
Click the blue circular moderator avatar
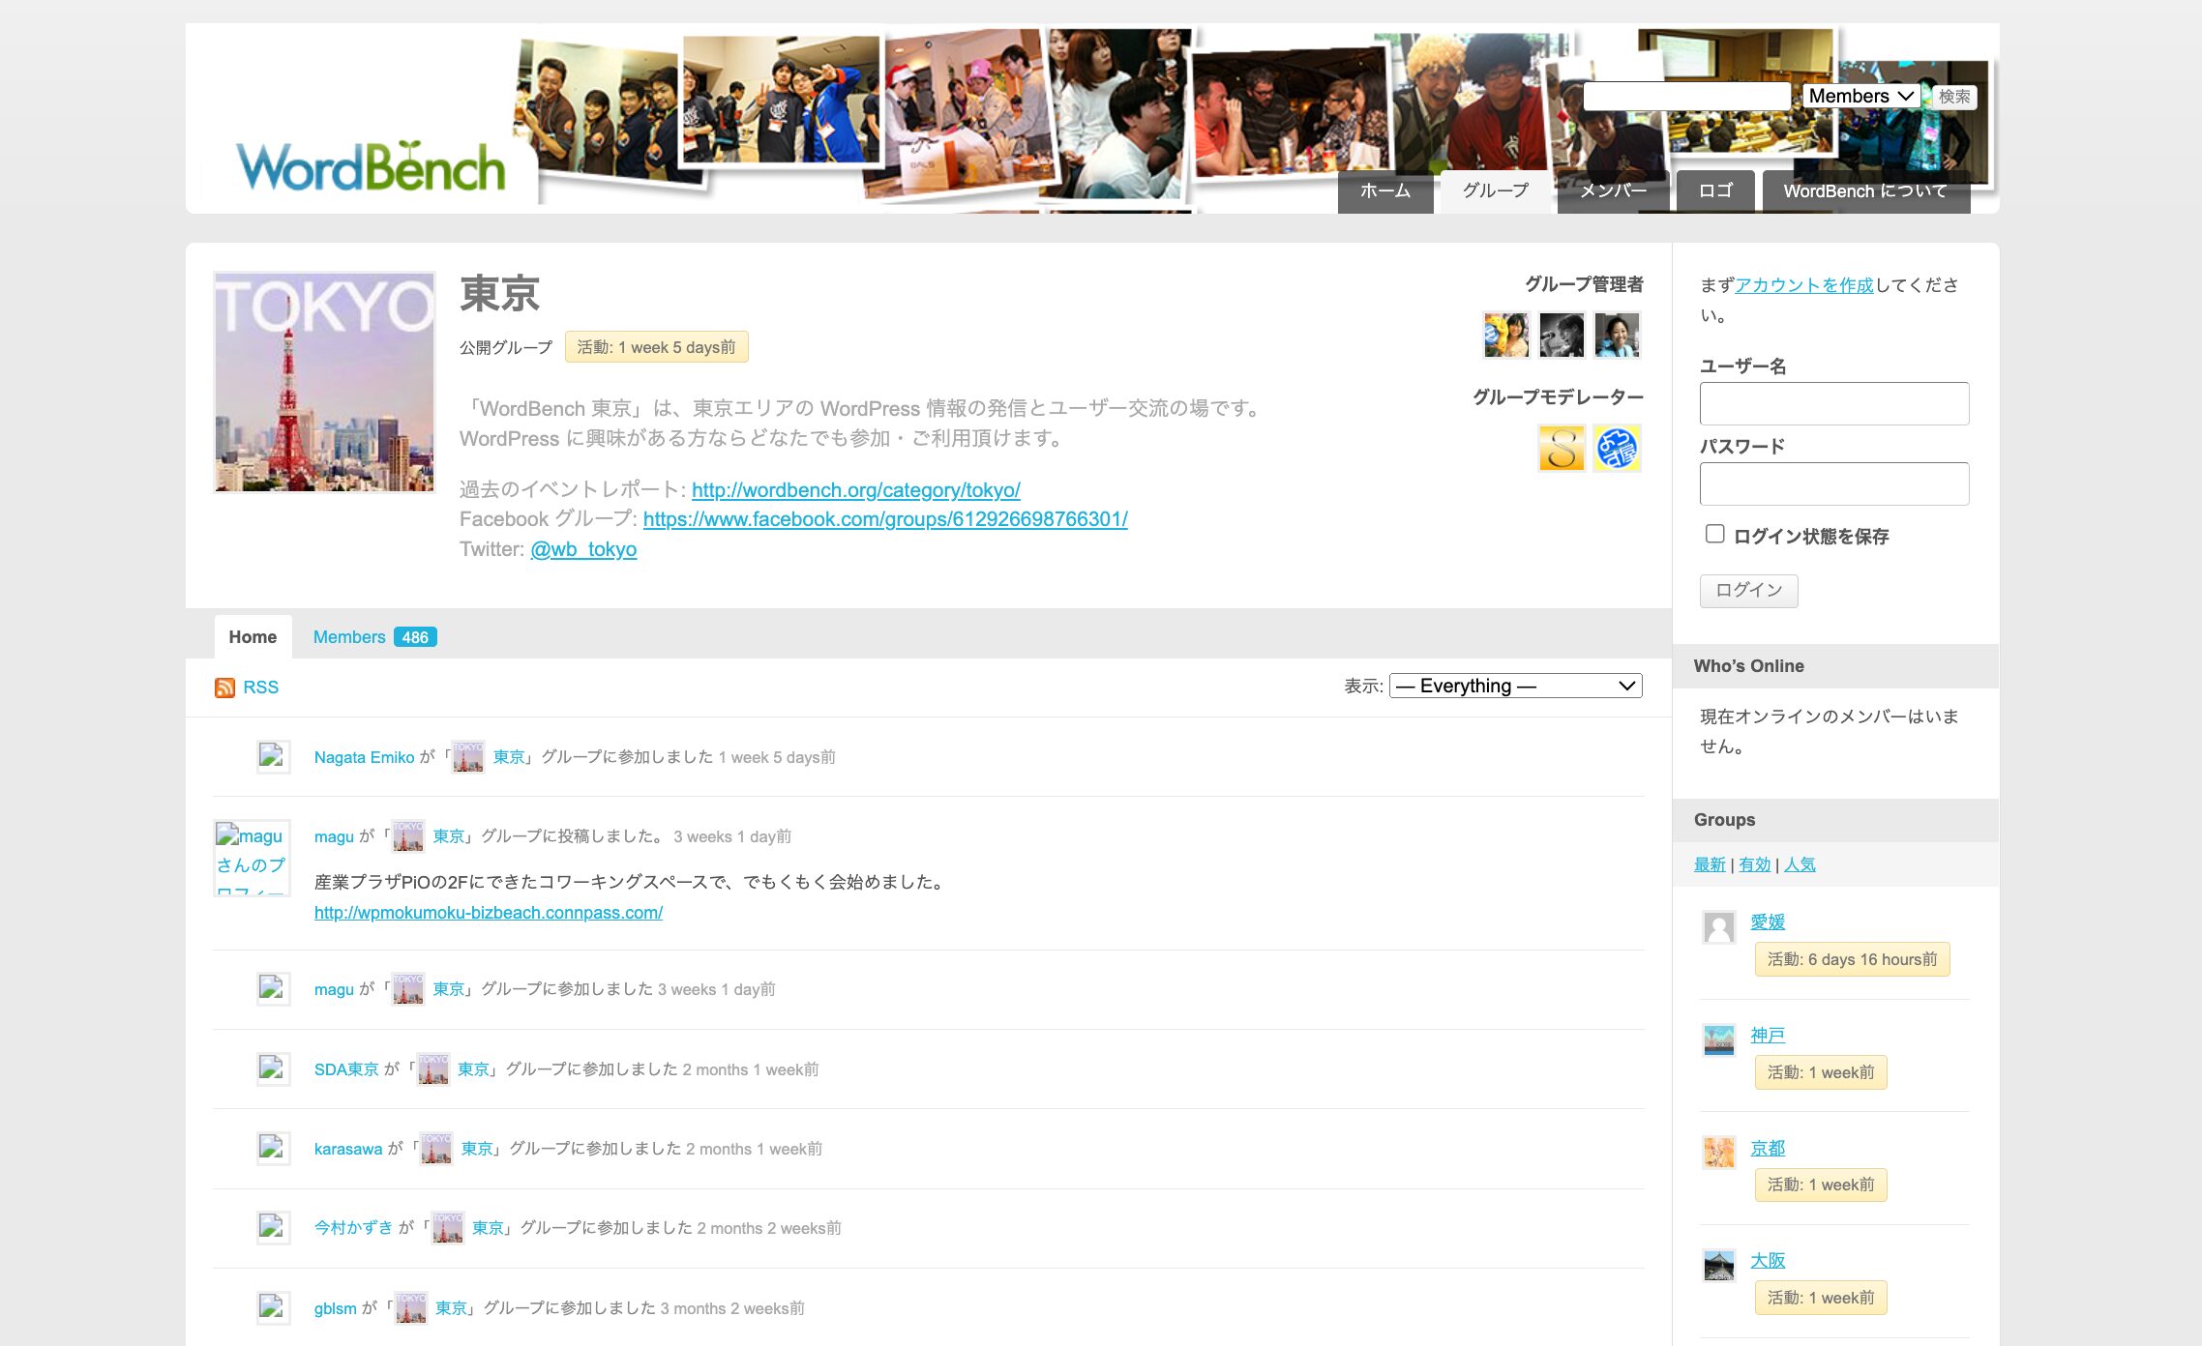(1616, 449)
